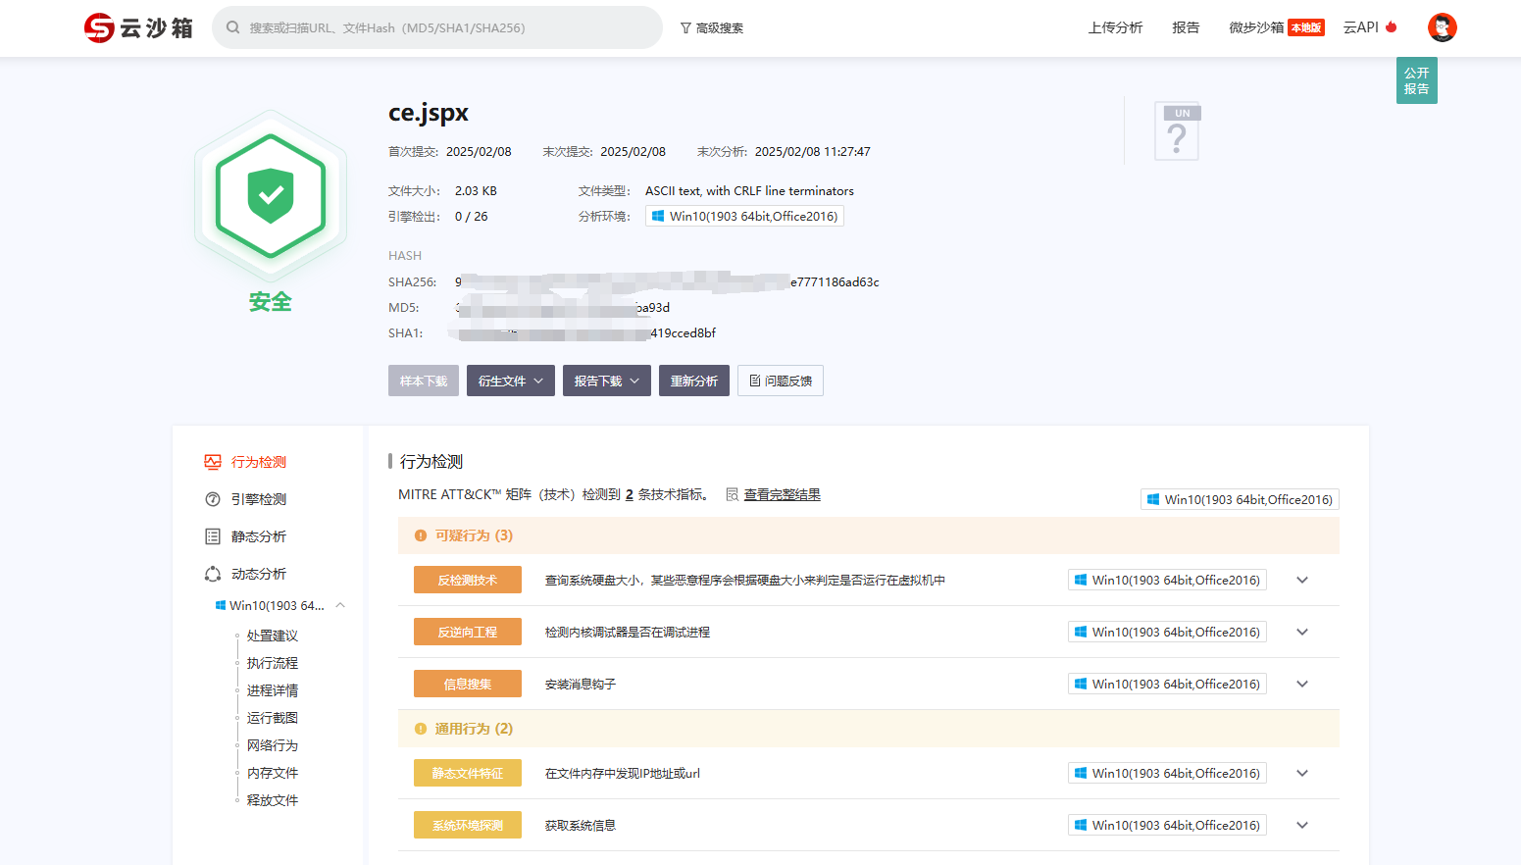
Task: Click the Win10 environment selector beside MITRE ATT&CK line
Action: pos(1240,499)
